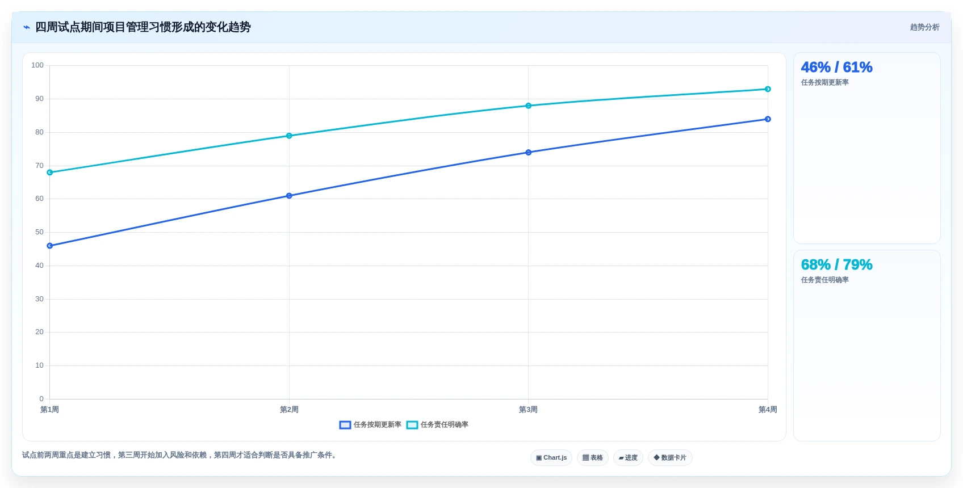Image resolution: width=963 pixels, height=488 pixels.
Task: Click the teal data point at 第2周 (79)
Action: [289, 136]
